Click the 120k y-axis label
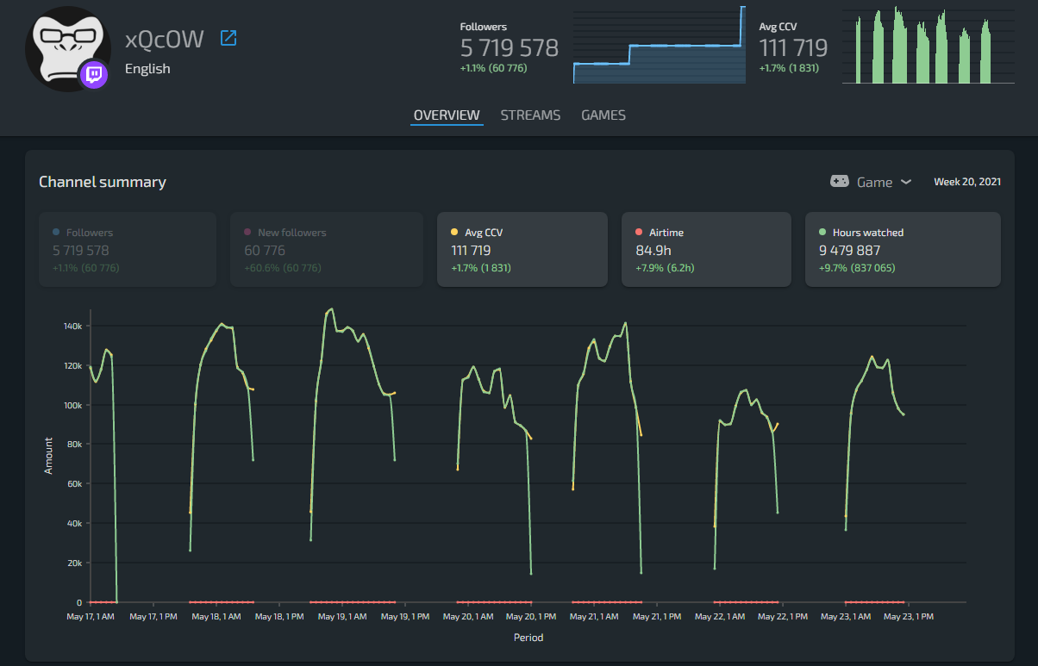The width and height of the screenshot is (1038, 666). click(72, 365)
